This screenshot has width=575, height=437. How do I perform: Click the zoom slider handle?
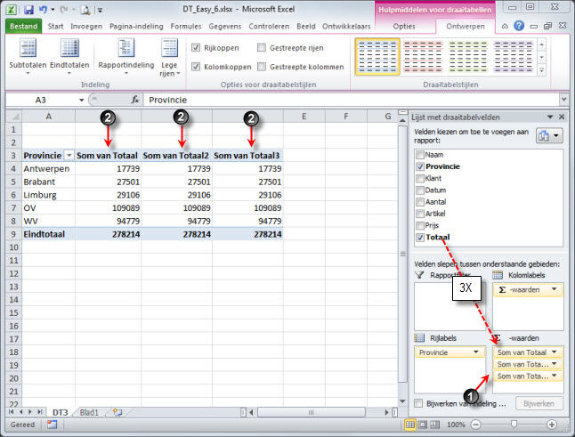click(514, 425)
